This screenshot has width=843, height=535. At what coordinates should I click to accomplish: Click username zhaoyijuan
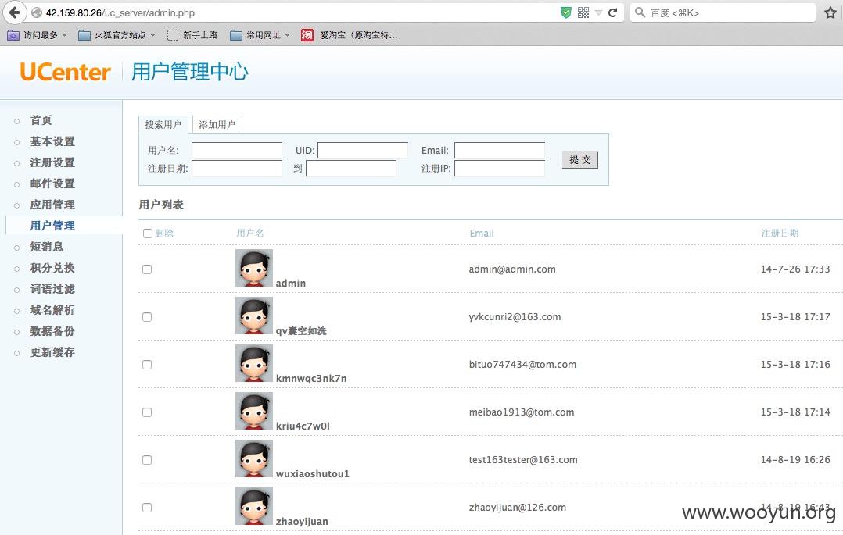tap(302, 521)
